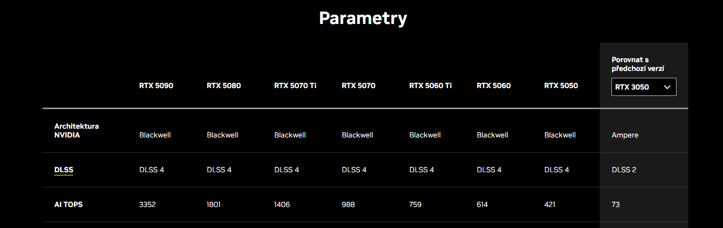This screenshot has height=228, width=723.
Task: Click the RTX 5090 Blackwell cell
Action: coord(155,135)
